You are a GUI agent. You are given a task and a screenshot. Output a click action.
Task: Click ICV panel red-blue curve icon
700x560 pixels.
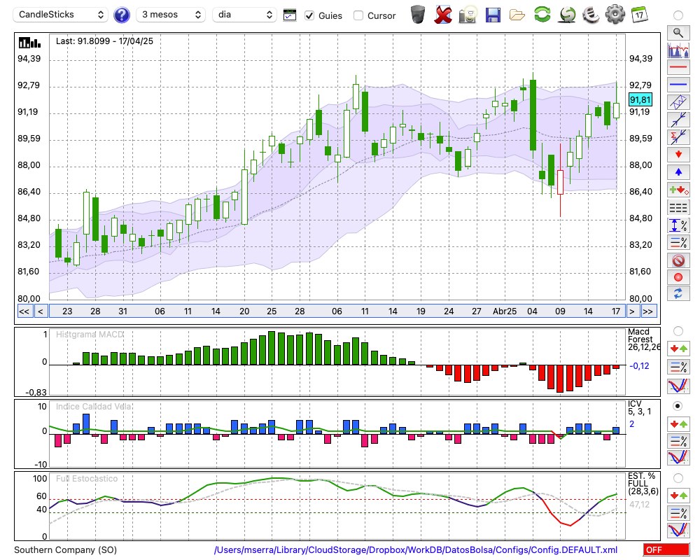(x=678, y=458)
